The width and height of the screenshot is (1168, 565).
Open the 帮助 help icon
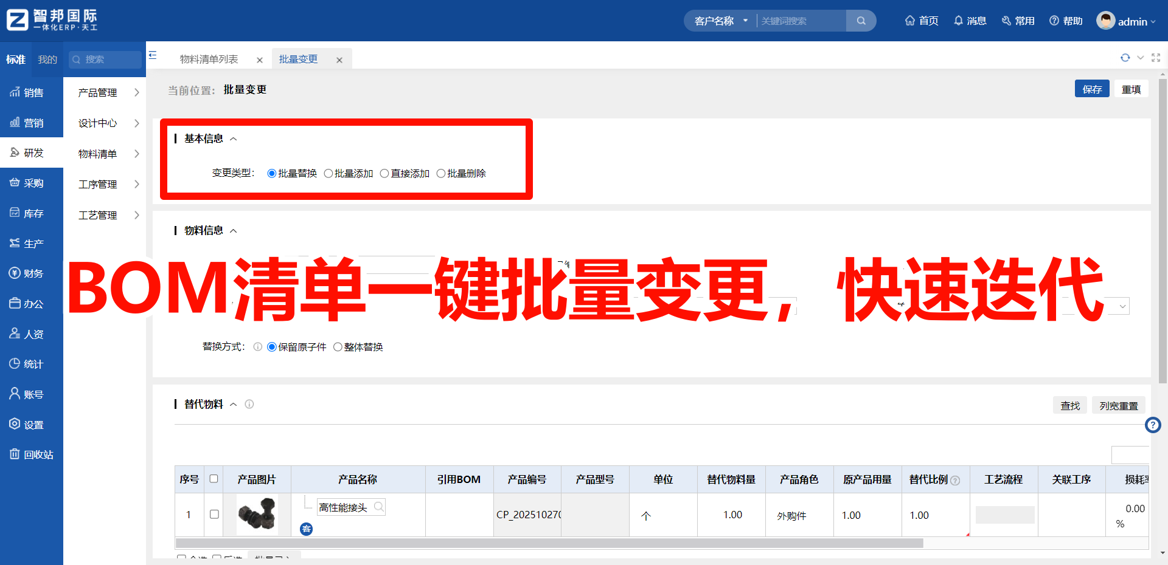click(x=1054, y=21)
